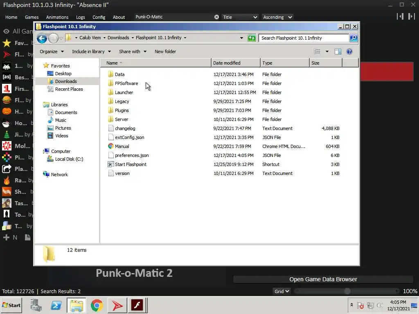Open the Title sort dropdown
This screenshot has height=314, width=419.
click(x=240, y=17)
